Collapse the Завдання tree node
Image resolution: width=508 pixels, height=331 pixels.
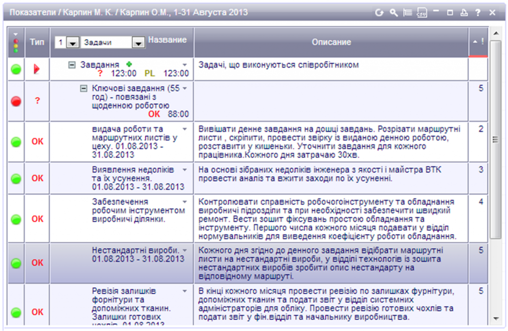pyautogui.click(x=72, y=65)
